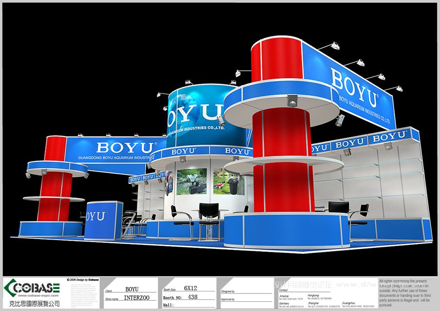
Task: Click the 'Show name' field label
Action: click(111, 299)
